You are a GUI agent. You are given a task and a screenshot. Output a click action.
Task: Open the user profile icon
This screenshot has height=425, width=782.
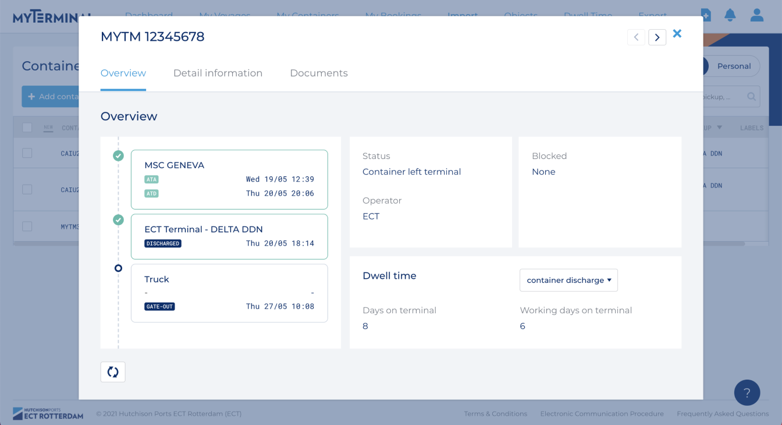coord(756,15)
